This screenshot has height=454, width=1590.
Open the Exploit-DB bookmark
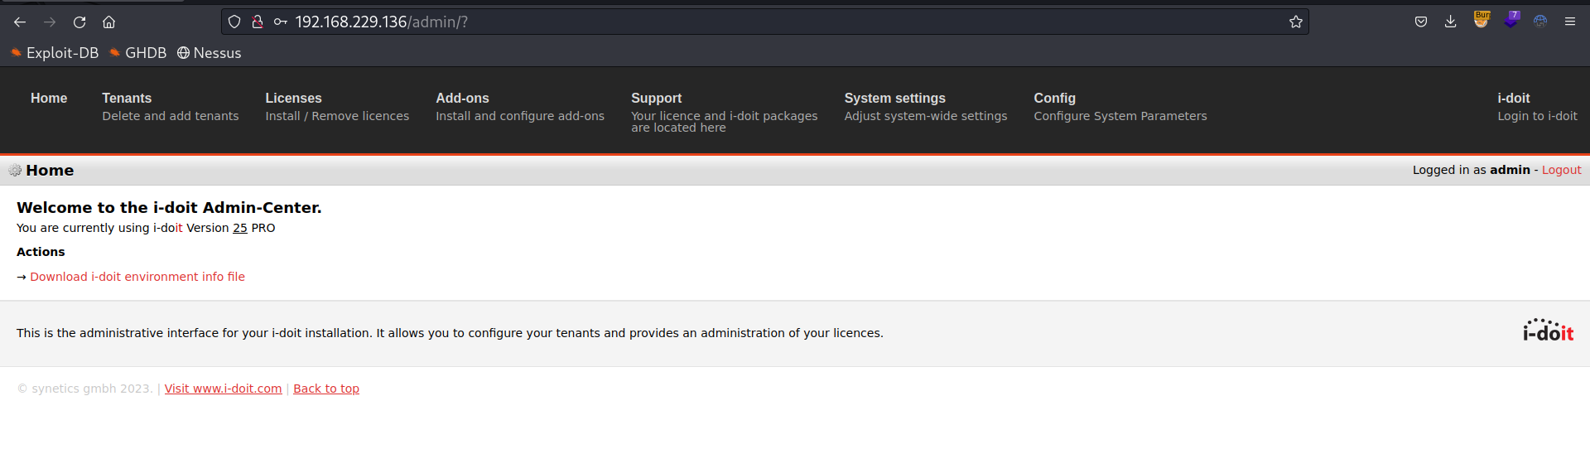[55, 53]
